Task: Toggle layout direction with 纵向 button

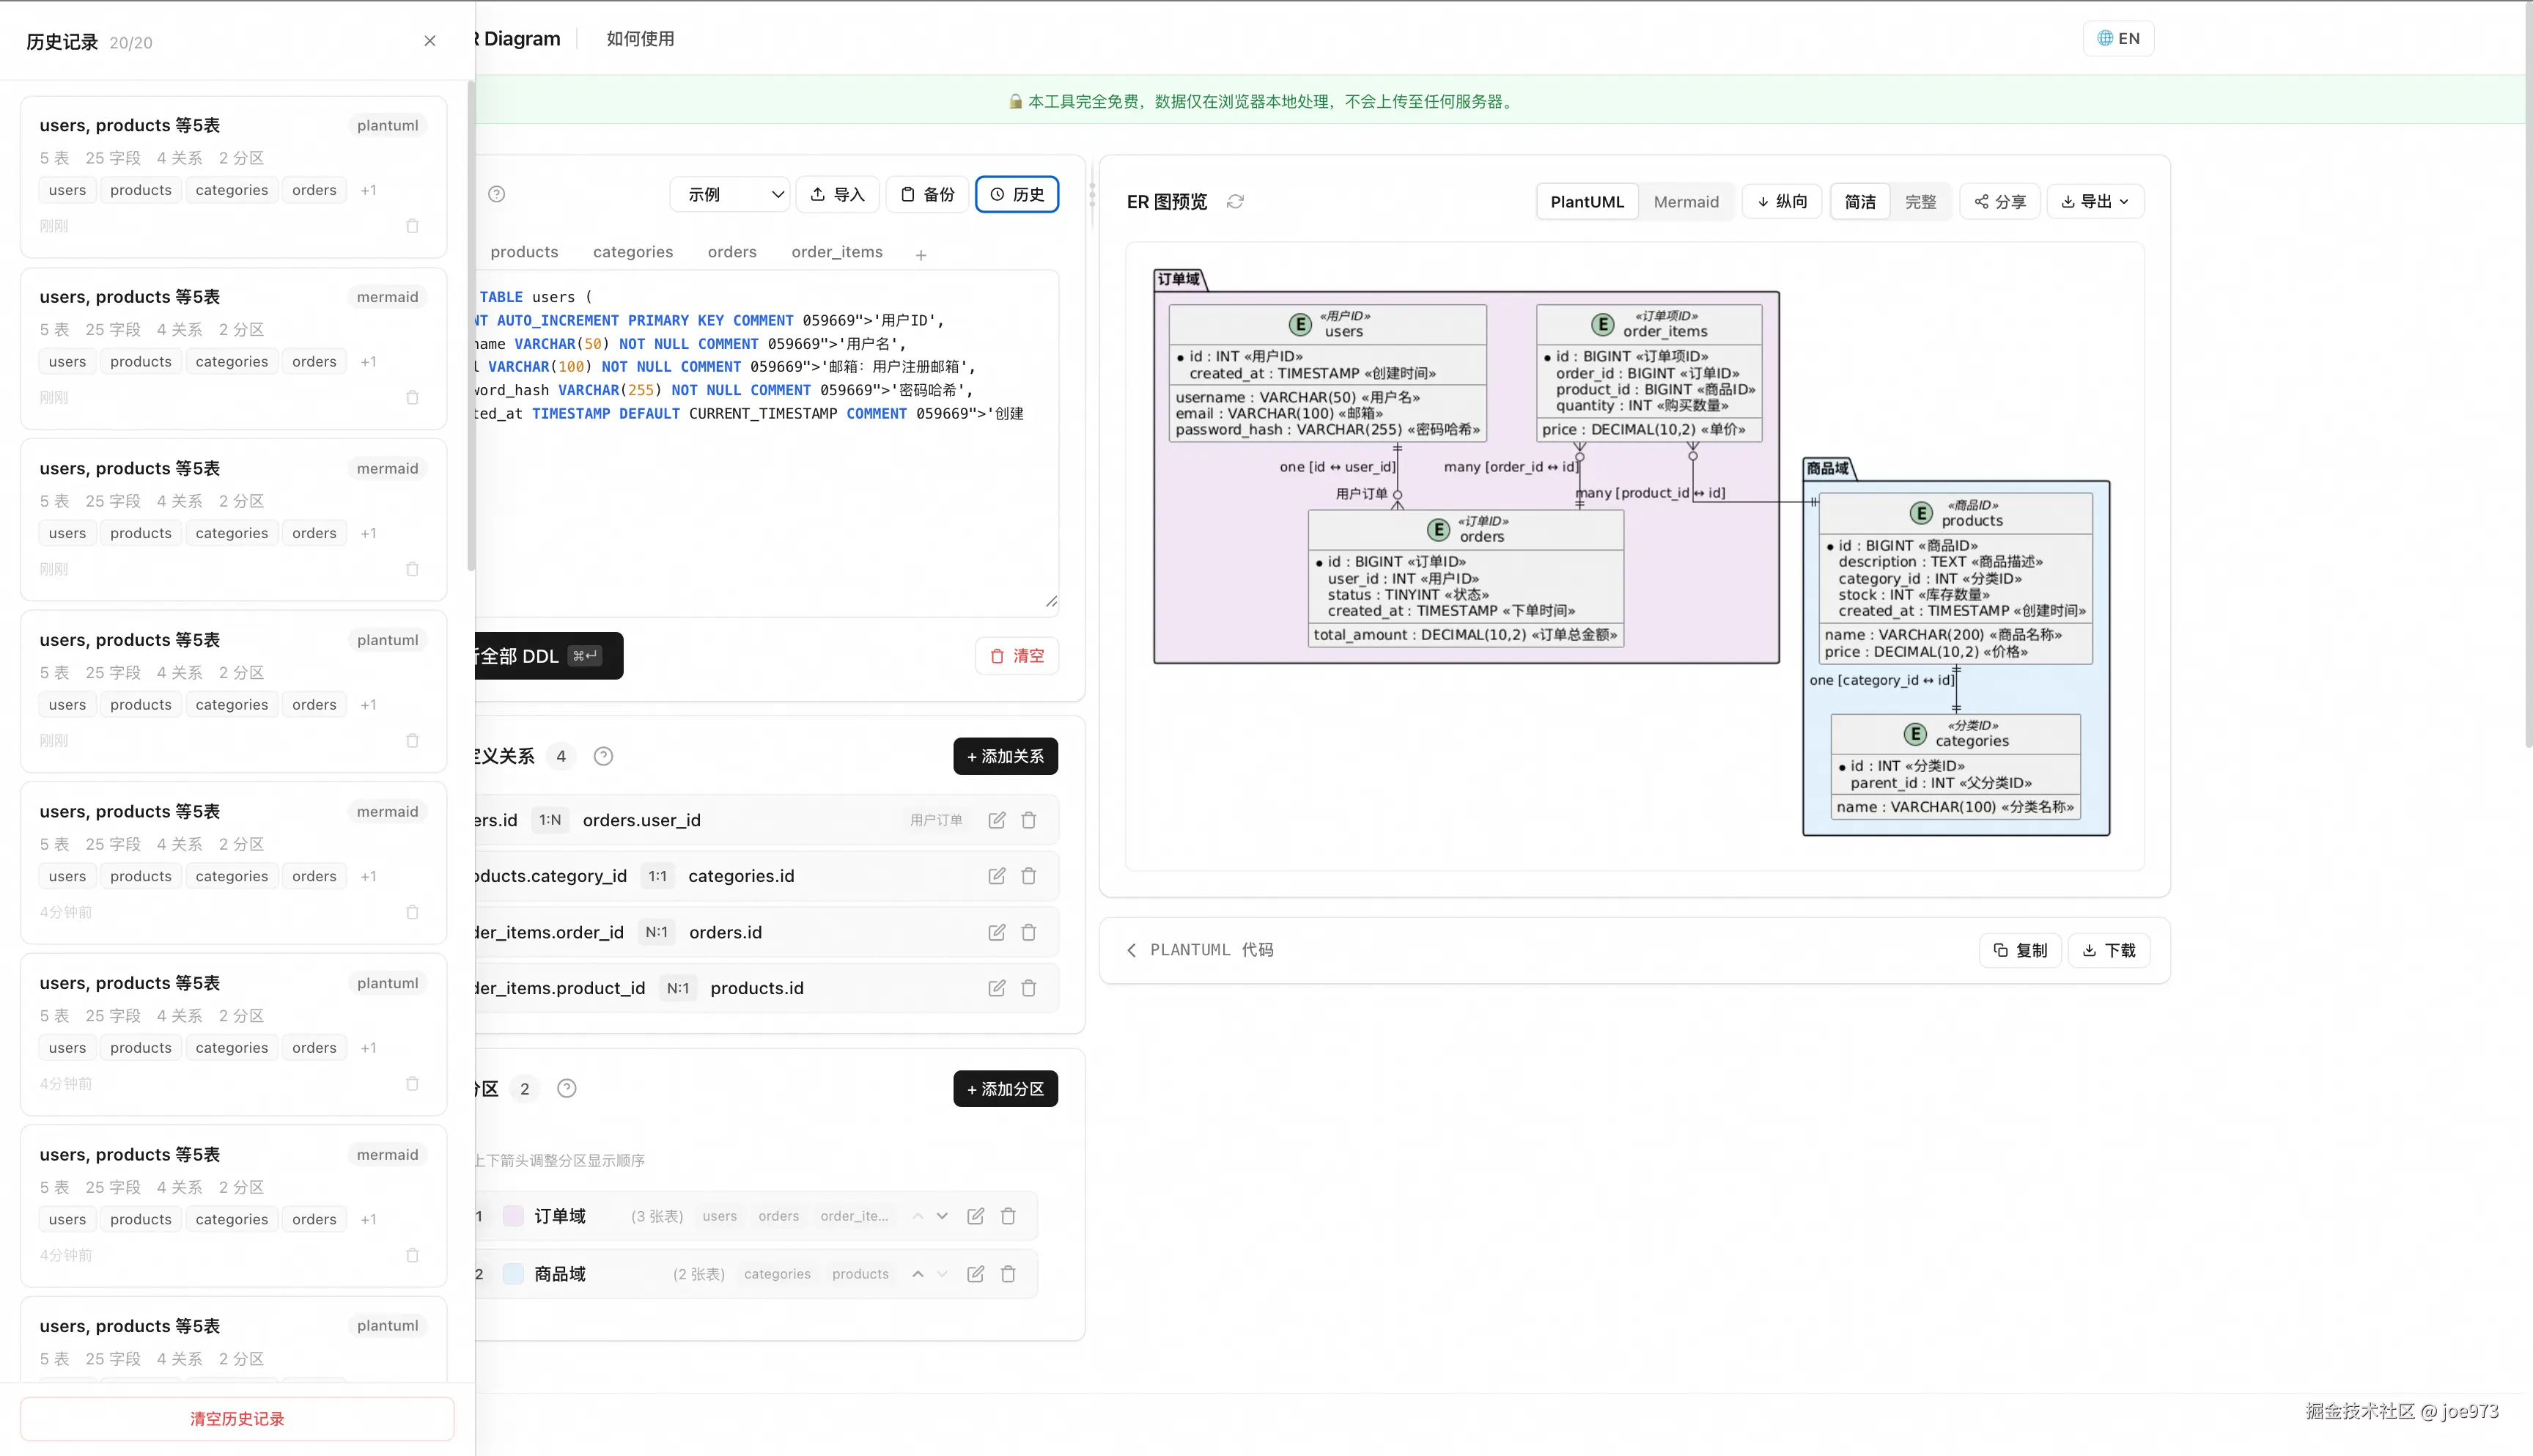Action: (x=1782, y=202)
